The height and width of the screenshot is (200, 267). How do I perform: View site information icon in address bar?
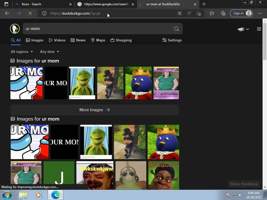coord(44,13)
